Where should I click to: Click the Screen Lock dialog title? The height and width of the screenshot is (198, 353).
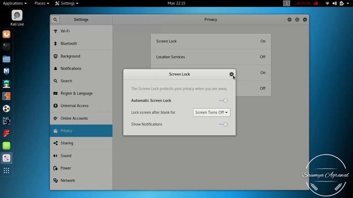[179, 74]
